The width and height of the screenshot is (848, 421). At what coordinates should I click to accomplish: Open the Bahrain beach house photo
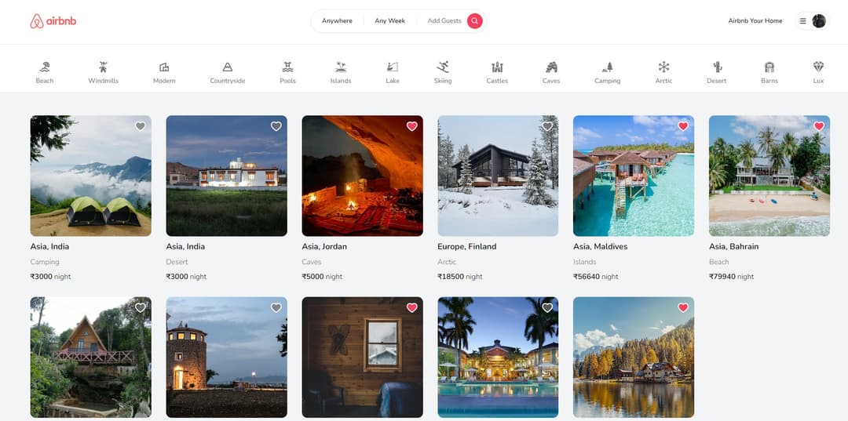pos(769,176)
